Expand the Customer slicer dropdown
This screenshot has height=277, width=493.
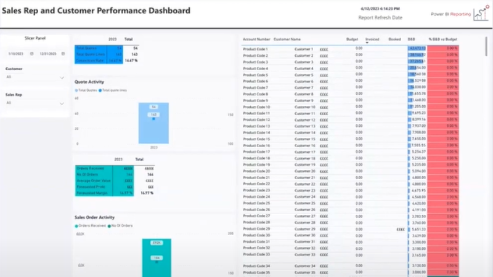pos(62,78)
